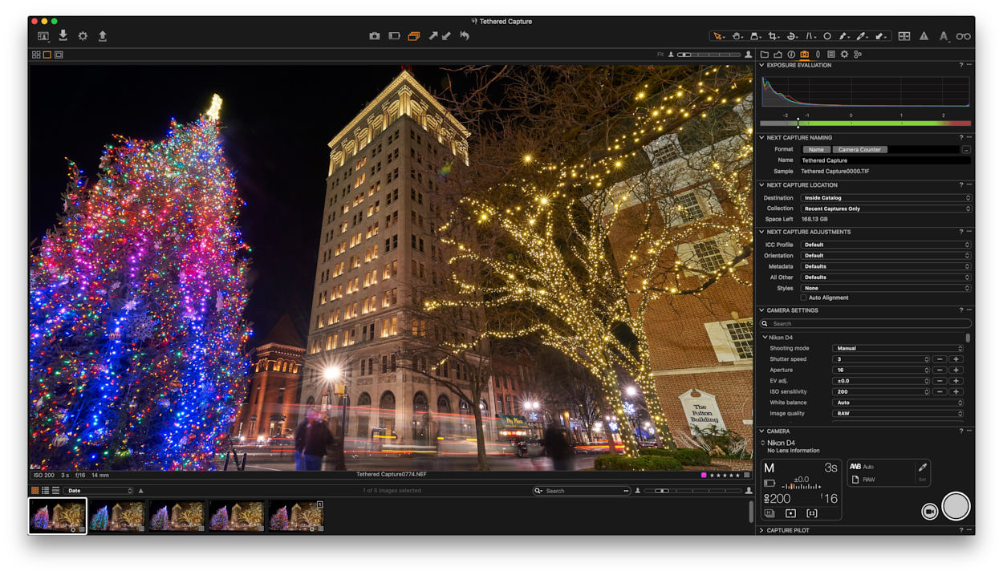Open the Destination Inside Catalog dropdown
The image size is (1003, 575).
(x=886, y=197)
